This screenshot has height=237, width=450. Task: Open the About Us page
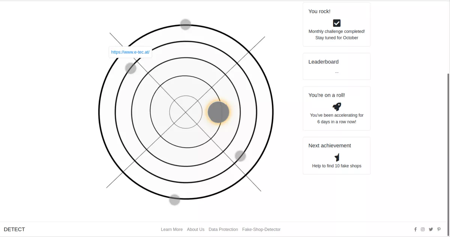195,229
